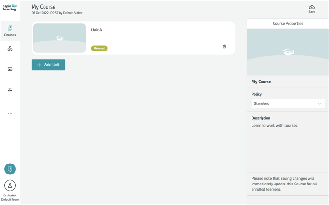
Task: Open Unit A thumbnail image
Action: pos(60,38)
